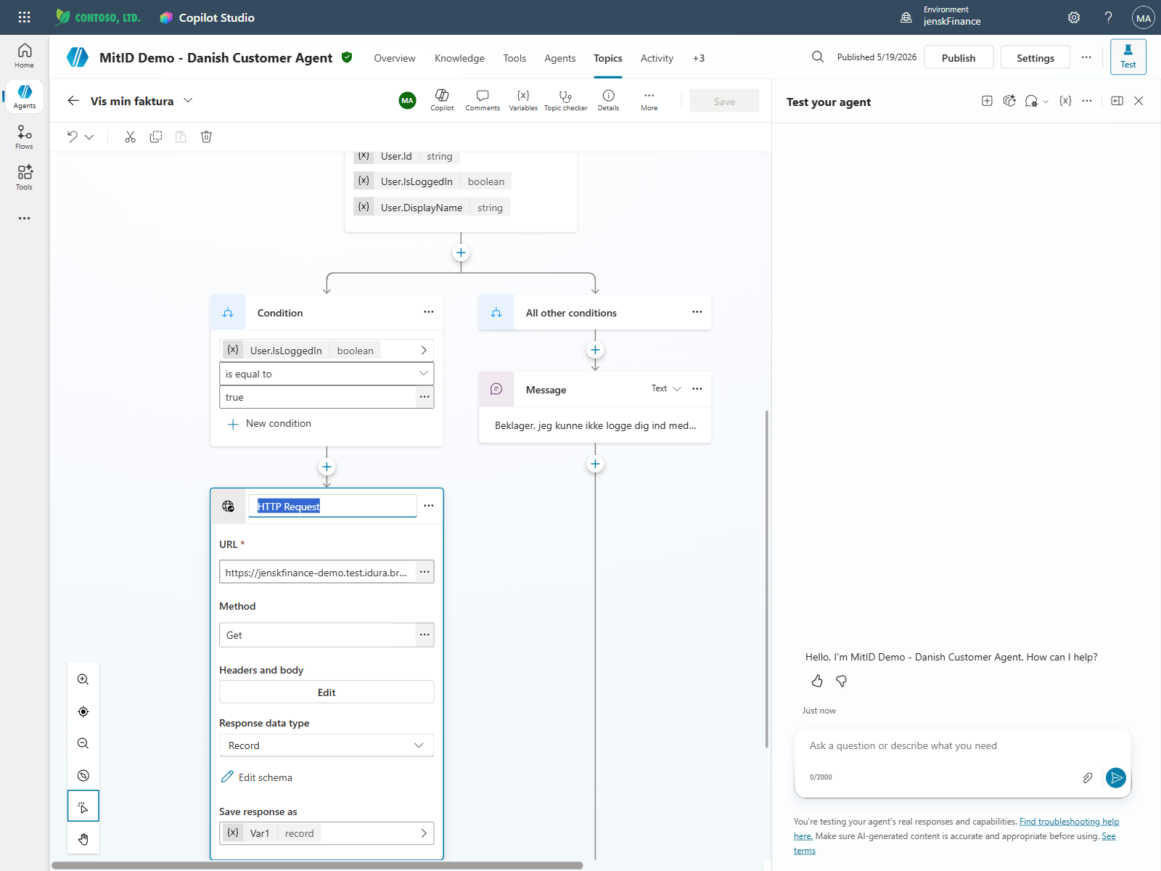Image resolution: width=1161 pixels, height=871 pixels.
Task: Show the +3 additional tabs
Action: tap(699, 58)
